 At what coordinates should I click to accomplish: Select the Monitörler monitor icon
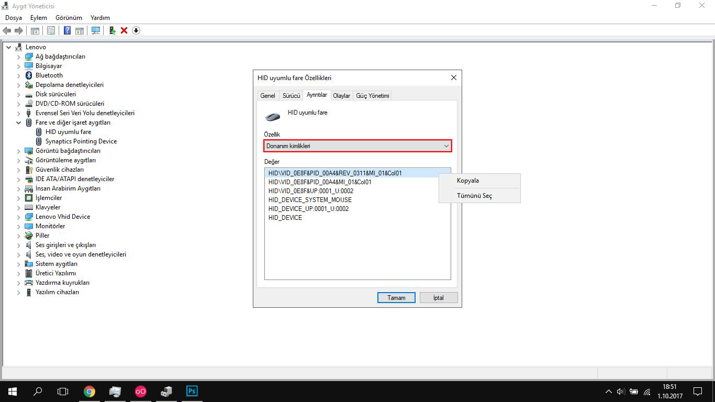click(29, 226)
